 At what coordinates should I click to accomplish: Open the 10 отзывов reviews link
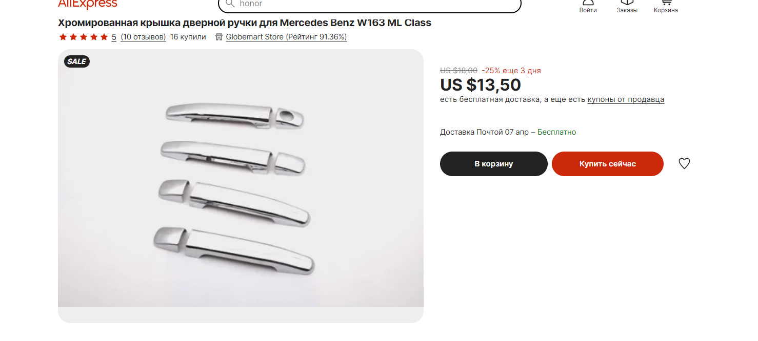pos(143,37)
